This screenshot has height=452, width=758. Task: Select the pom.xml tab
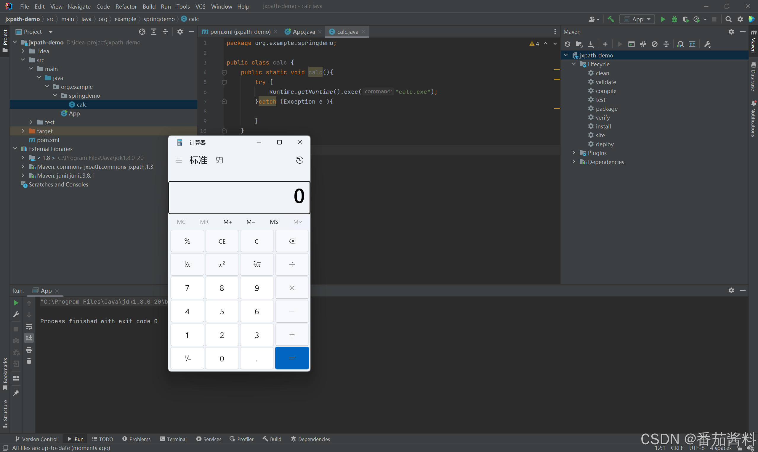pyautogui.click(x=238, y=31)
